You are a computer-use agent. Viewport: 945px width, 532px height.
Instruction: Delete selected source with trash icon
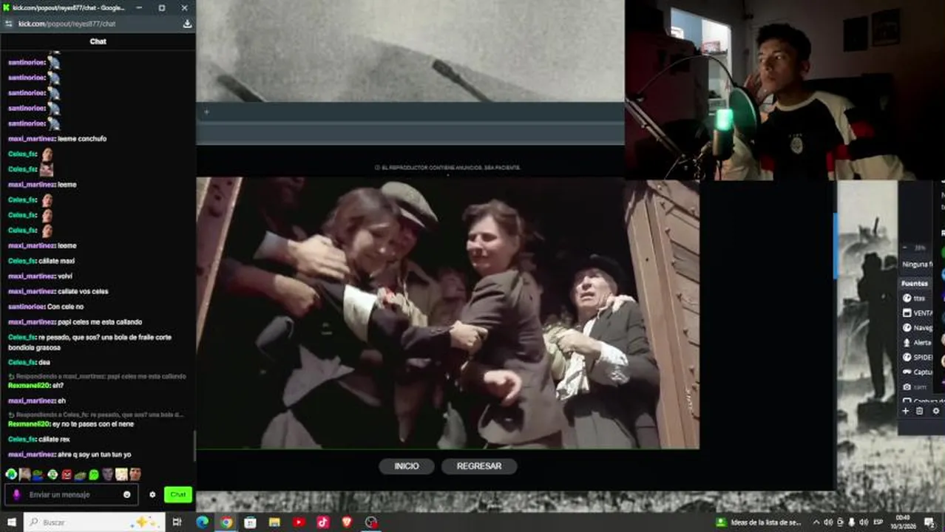(x=920, y=411)
